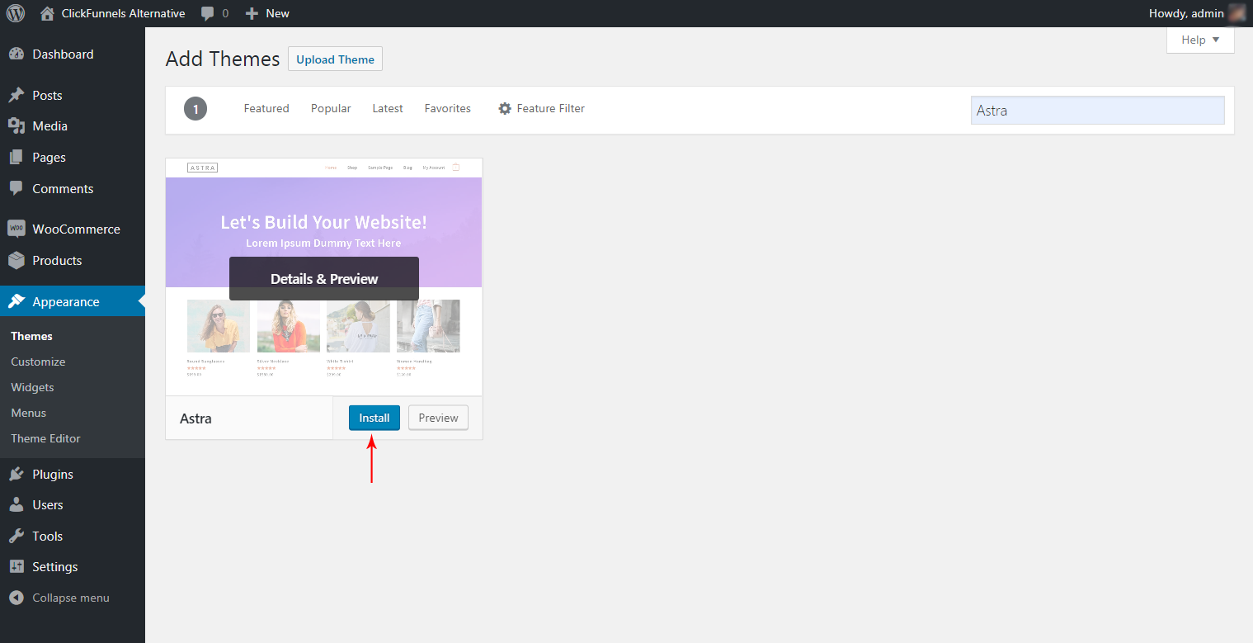1253x643 pixels.
Task: Expand the Help dropdown
Action: 1200,40
